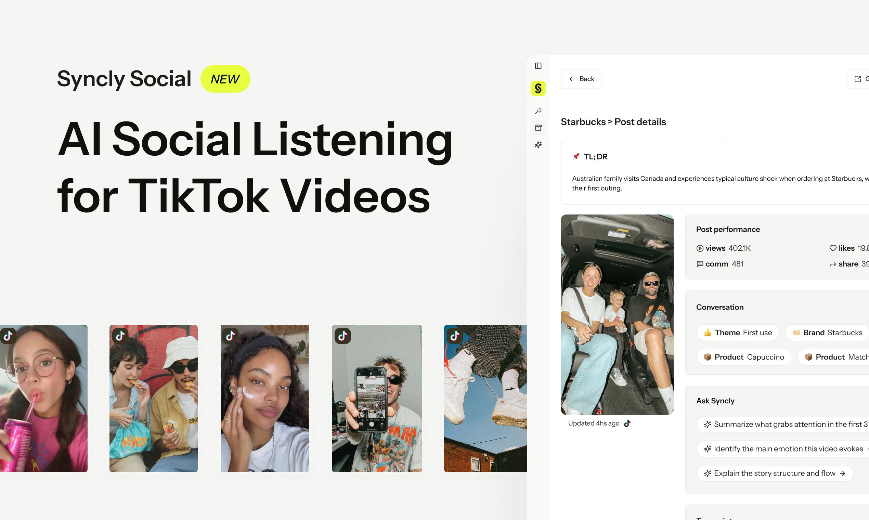Click the Updated 4hs ago text

594,424
